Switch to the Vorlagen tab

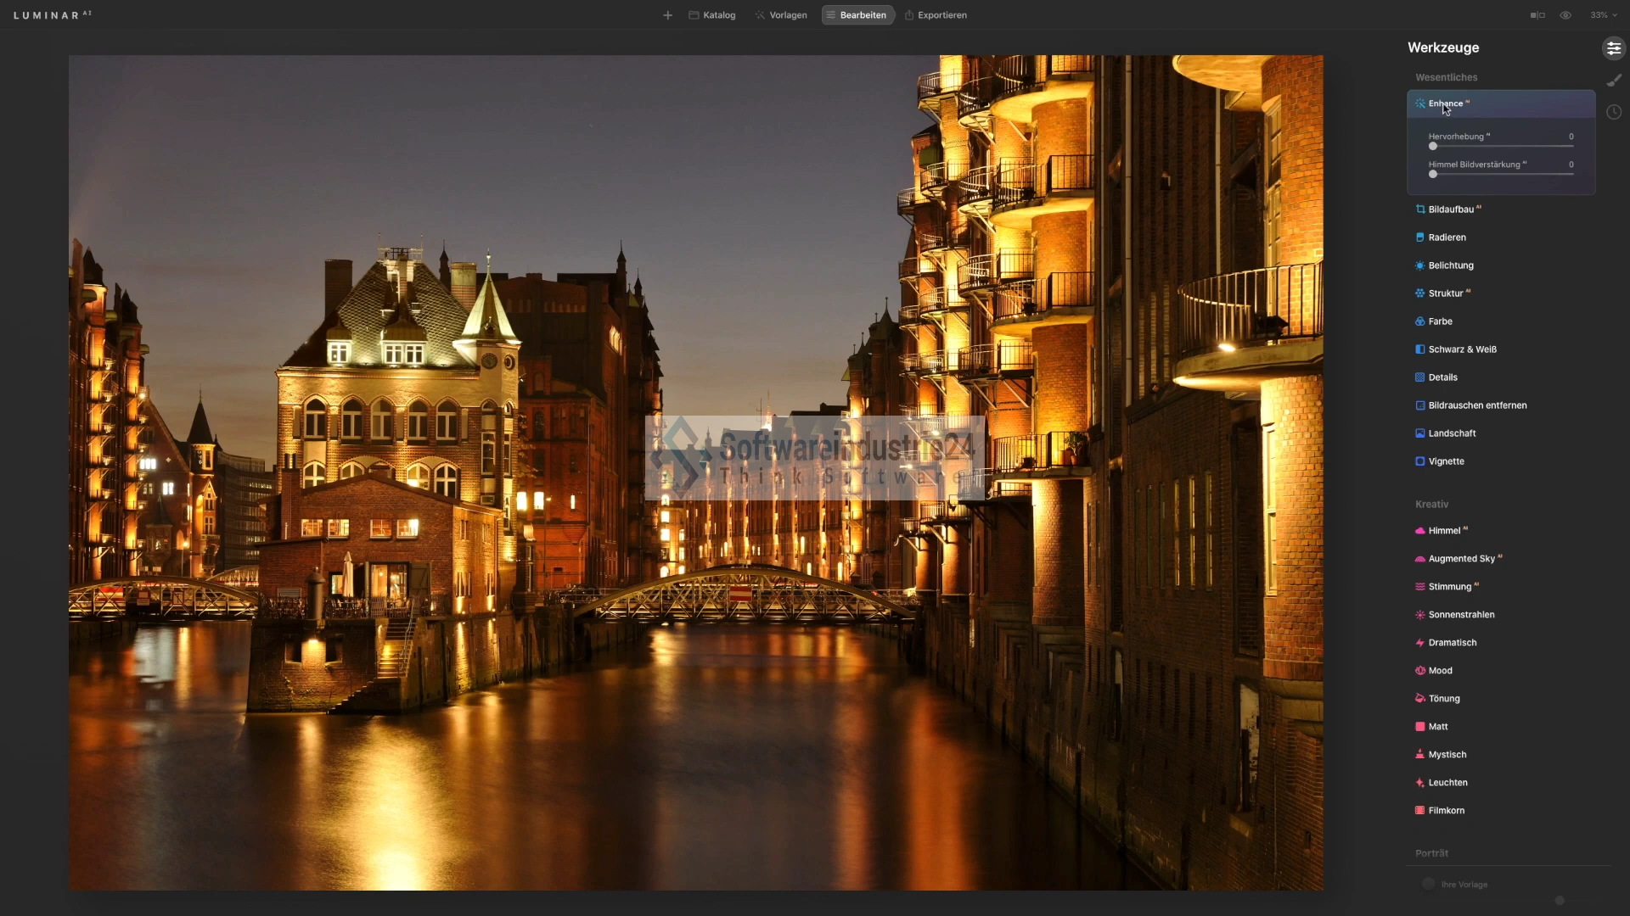[781, 15]
